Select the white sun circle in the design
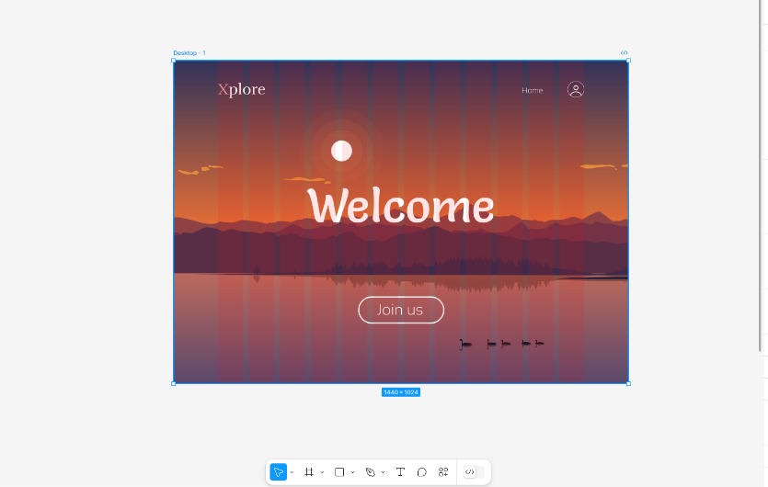The image size is (768, 487). pos(341,151)
